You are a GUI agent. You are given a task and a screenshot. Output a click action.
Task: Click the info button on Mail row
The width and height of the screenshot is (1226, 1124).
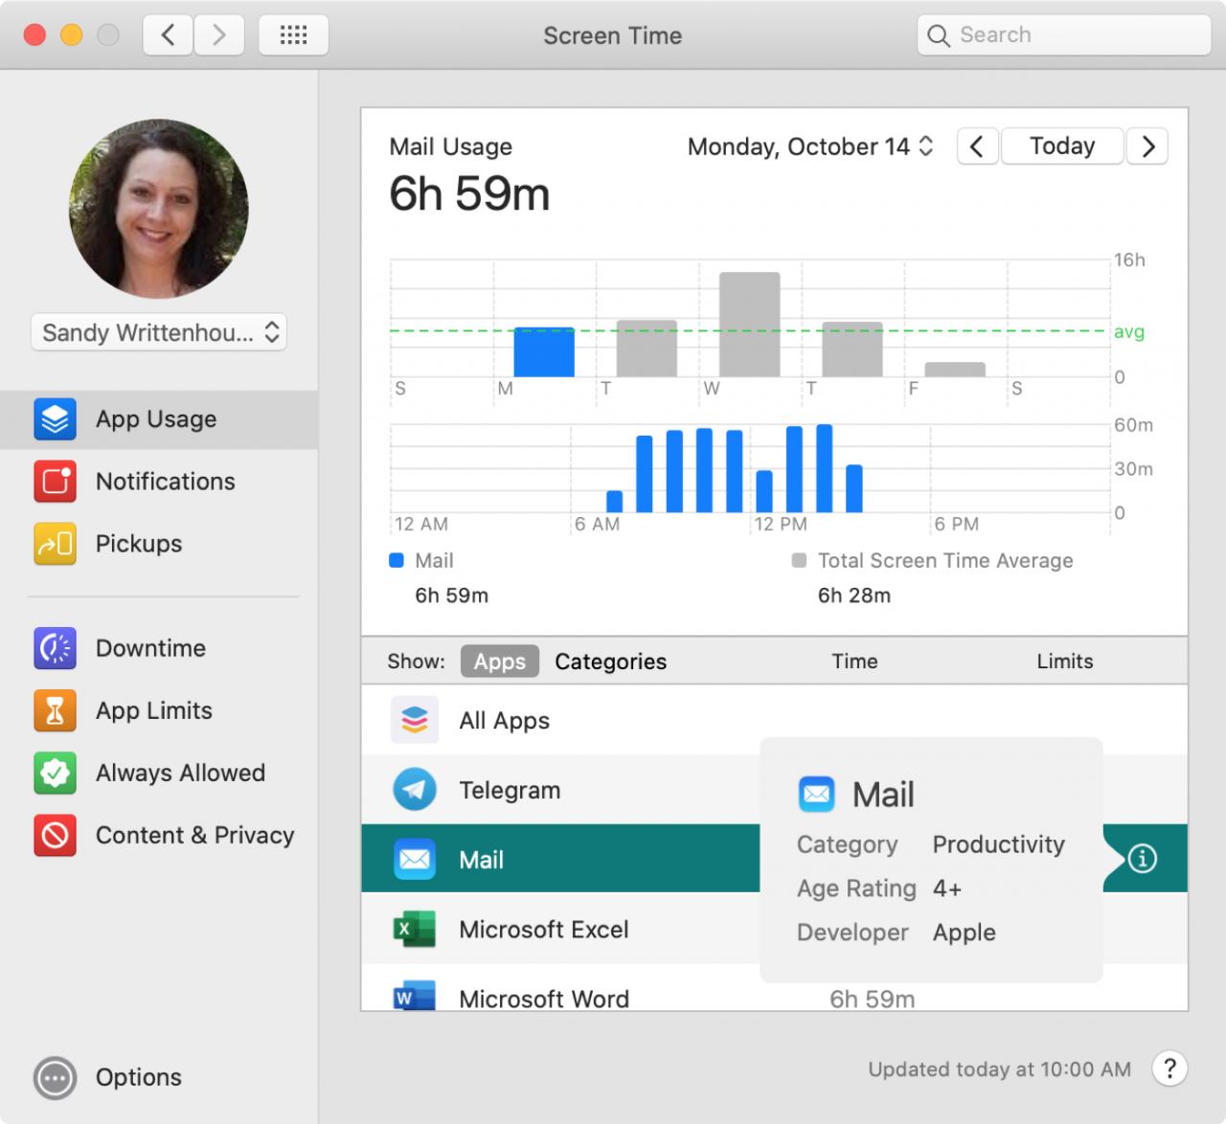pos(1142,859)
